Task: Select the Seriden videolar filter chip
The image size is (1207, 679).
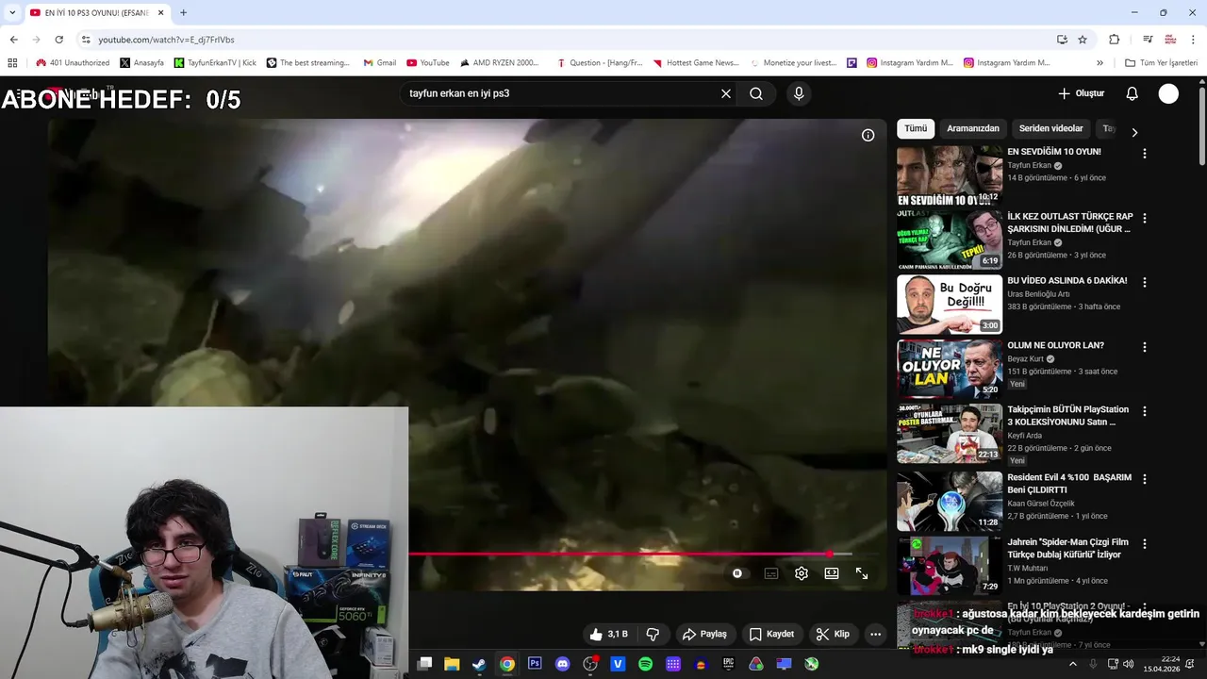Action: click(1050, 128)
